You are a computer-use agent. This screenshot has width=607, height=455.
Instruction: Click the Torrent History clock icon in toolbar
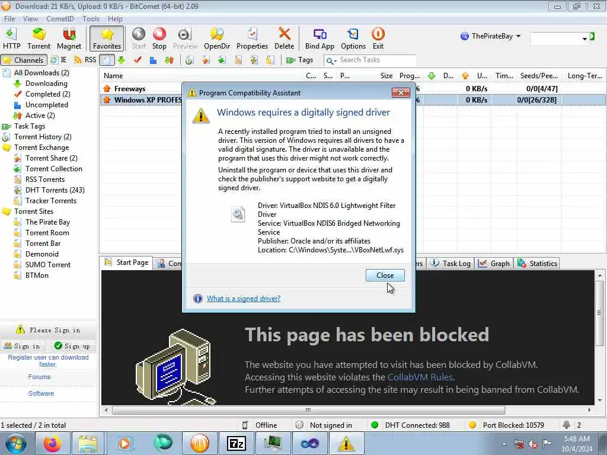tap(189, 60)
